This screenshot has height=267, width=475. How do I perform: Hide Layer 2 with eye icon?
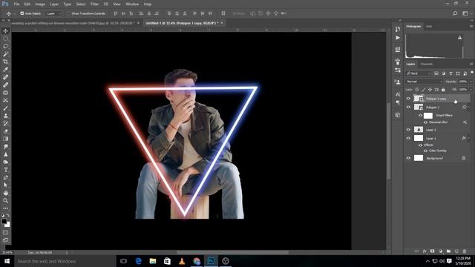point(408,130)
